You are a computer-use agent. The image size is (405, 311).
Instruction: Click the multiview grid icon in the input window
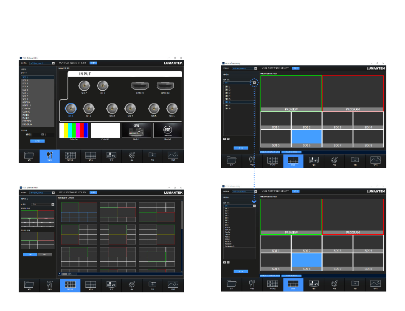[x=91, y=156]
